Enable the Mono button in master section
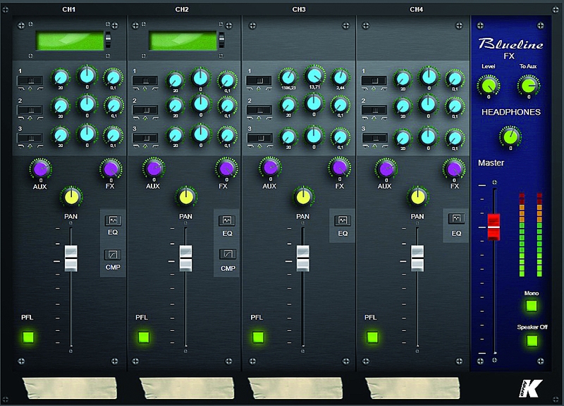 coord(532,306)
